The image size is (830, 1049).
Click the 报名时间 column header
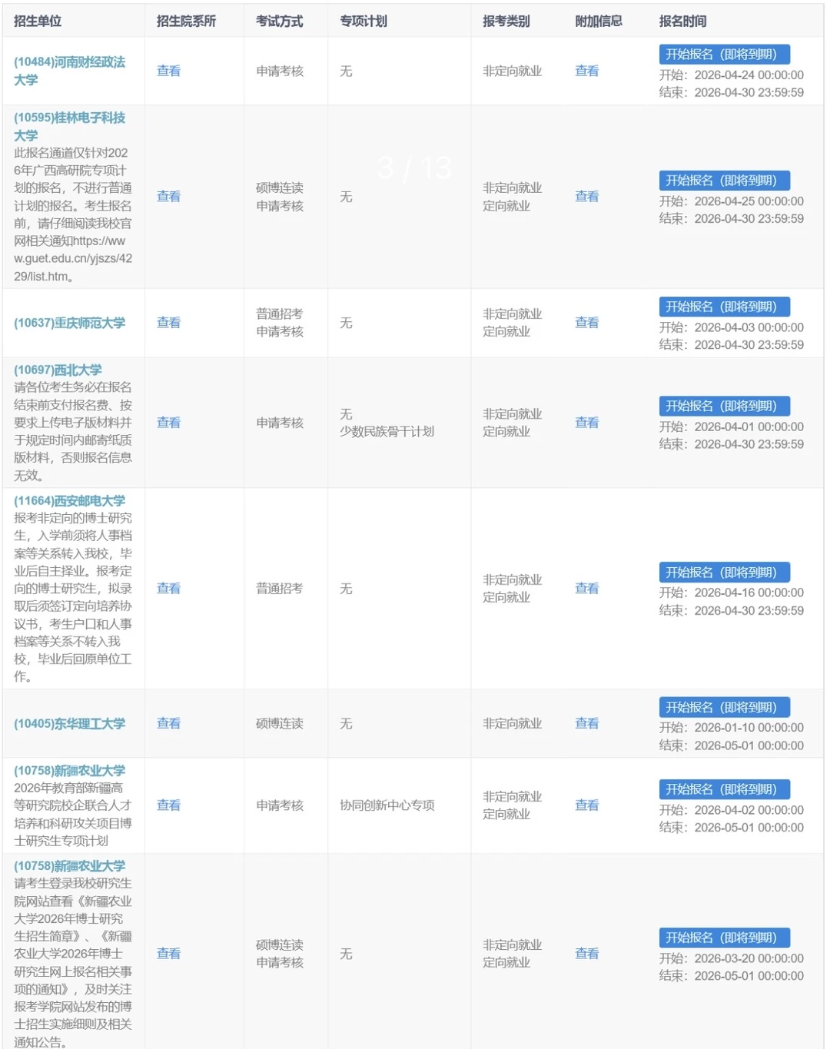(x=683, y=22)
